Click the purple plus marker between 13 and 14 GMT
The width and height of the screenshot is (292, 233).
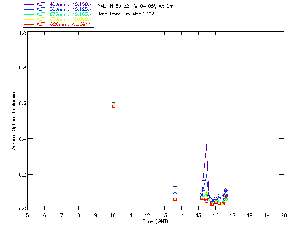(175, 187)
